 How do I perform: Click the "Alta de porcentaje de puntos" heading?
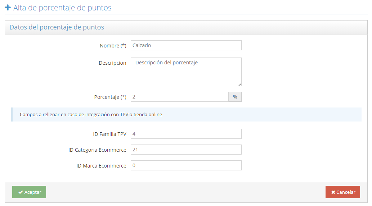point(62,8)
